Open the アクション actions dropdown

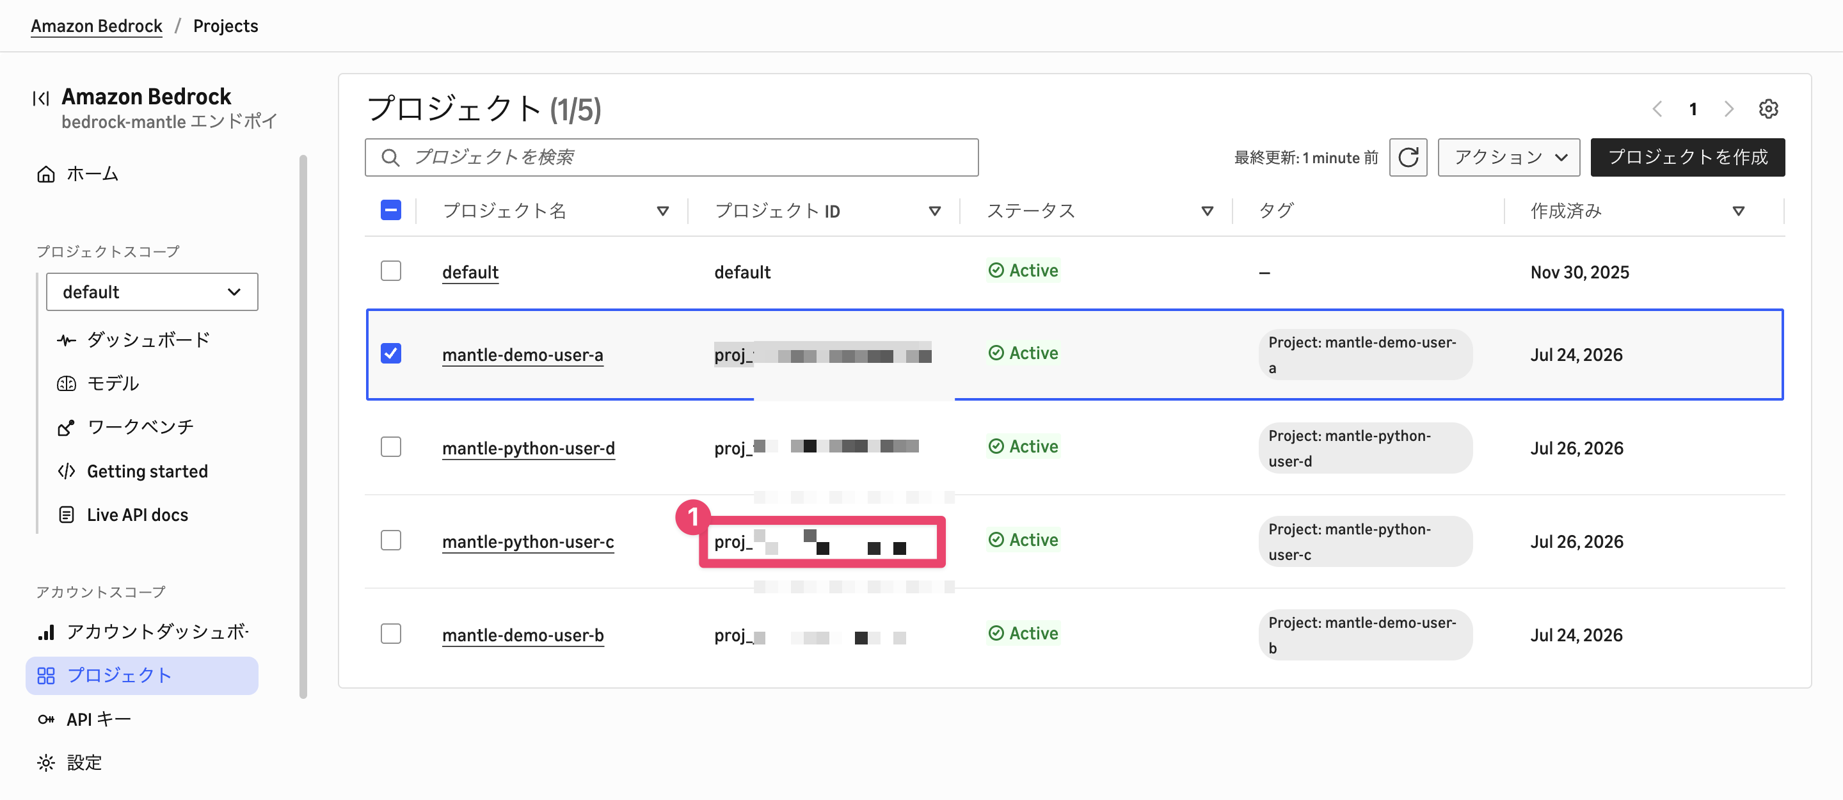pyautogui.click(x=1508, y=157)
